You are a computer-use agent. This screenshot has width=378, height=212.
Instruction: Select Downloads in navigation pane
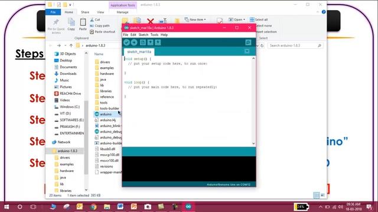click(x=66, y=74)
